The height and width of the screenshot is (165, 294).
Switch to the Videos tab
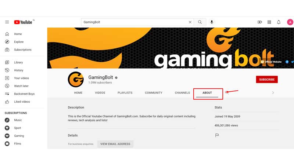100,93
